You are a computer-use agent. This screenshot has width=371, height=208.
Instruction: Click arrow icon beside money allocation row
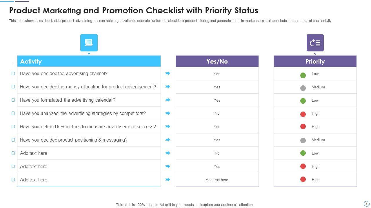point(168,87)
